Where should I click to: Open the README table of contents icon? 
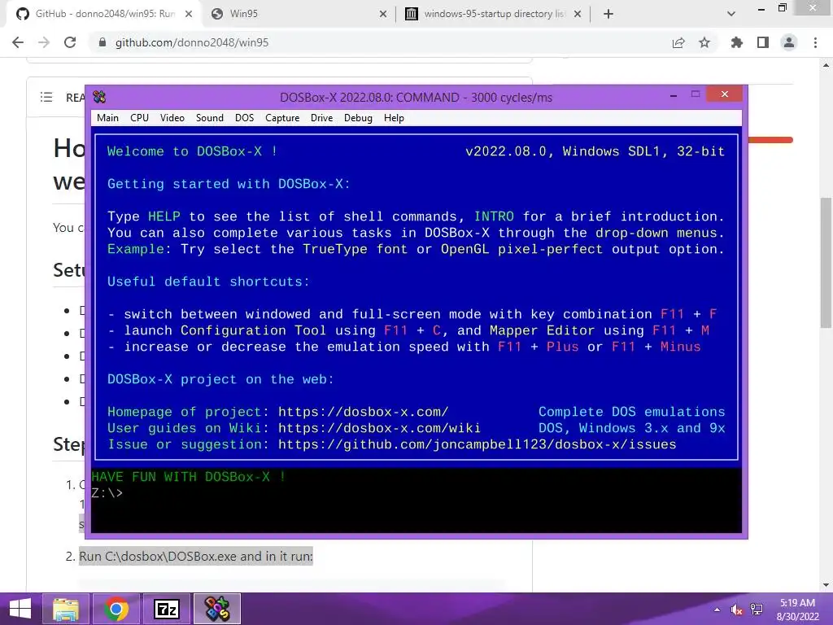[x=46, y=97]
